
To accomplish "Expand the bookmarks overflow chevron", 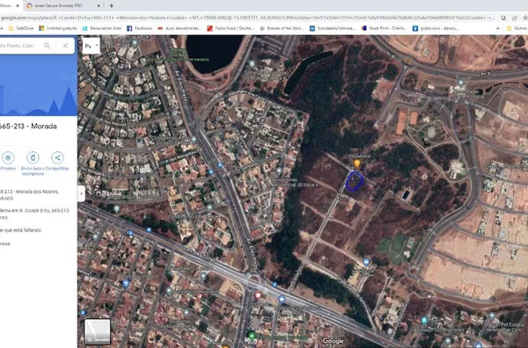I will [498, 29].
